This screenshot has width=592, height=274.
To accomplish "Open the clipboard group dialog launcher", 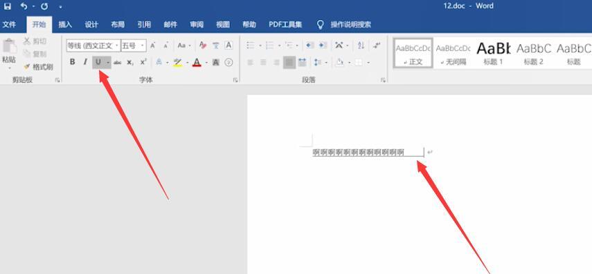I will (x=57, y=80).
